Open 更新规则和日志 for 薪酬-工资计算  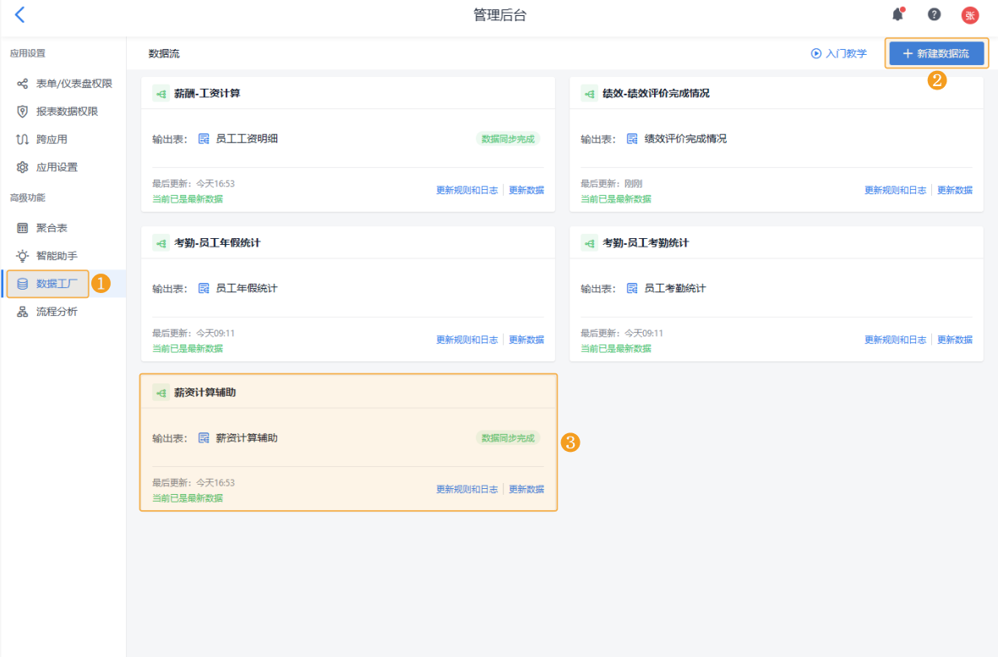(x=466, y=190)
